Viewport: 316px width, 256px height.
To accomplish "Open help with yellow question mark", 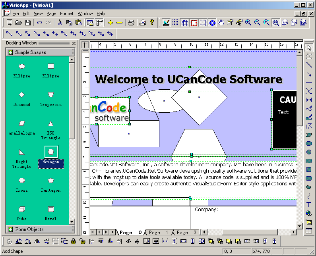I will click(152, 23).
